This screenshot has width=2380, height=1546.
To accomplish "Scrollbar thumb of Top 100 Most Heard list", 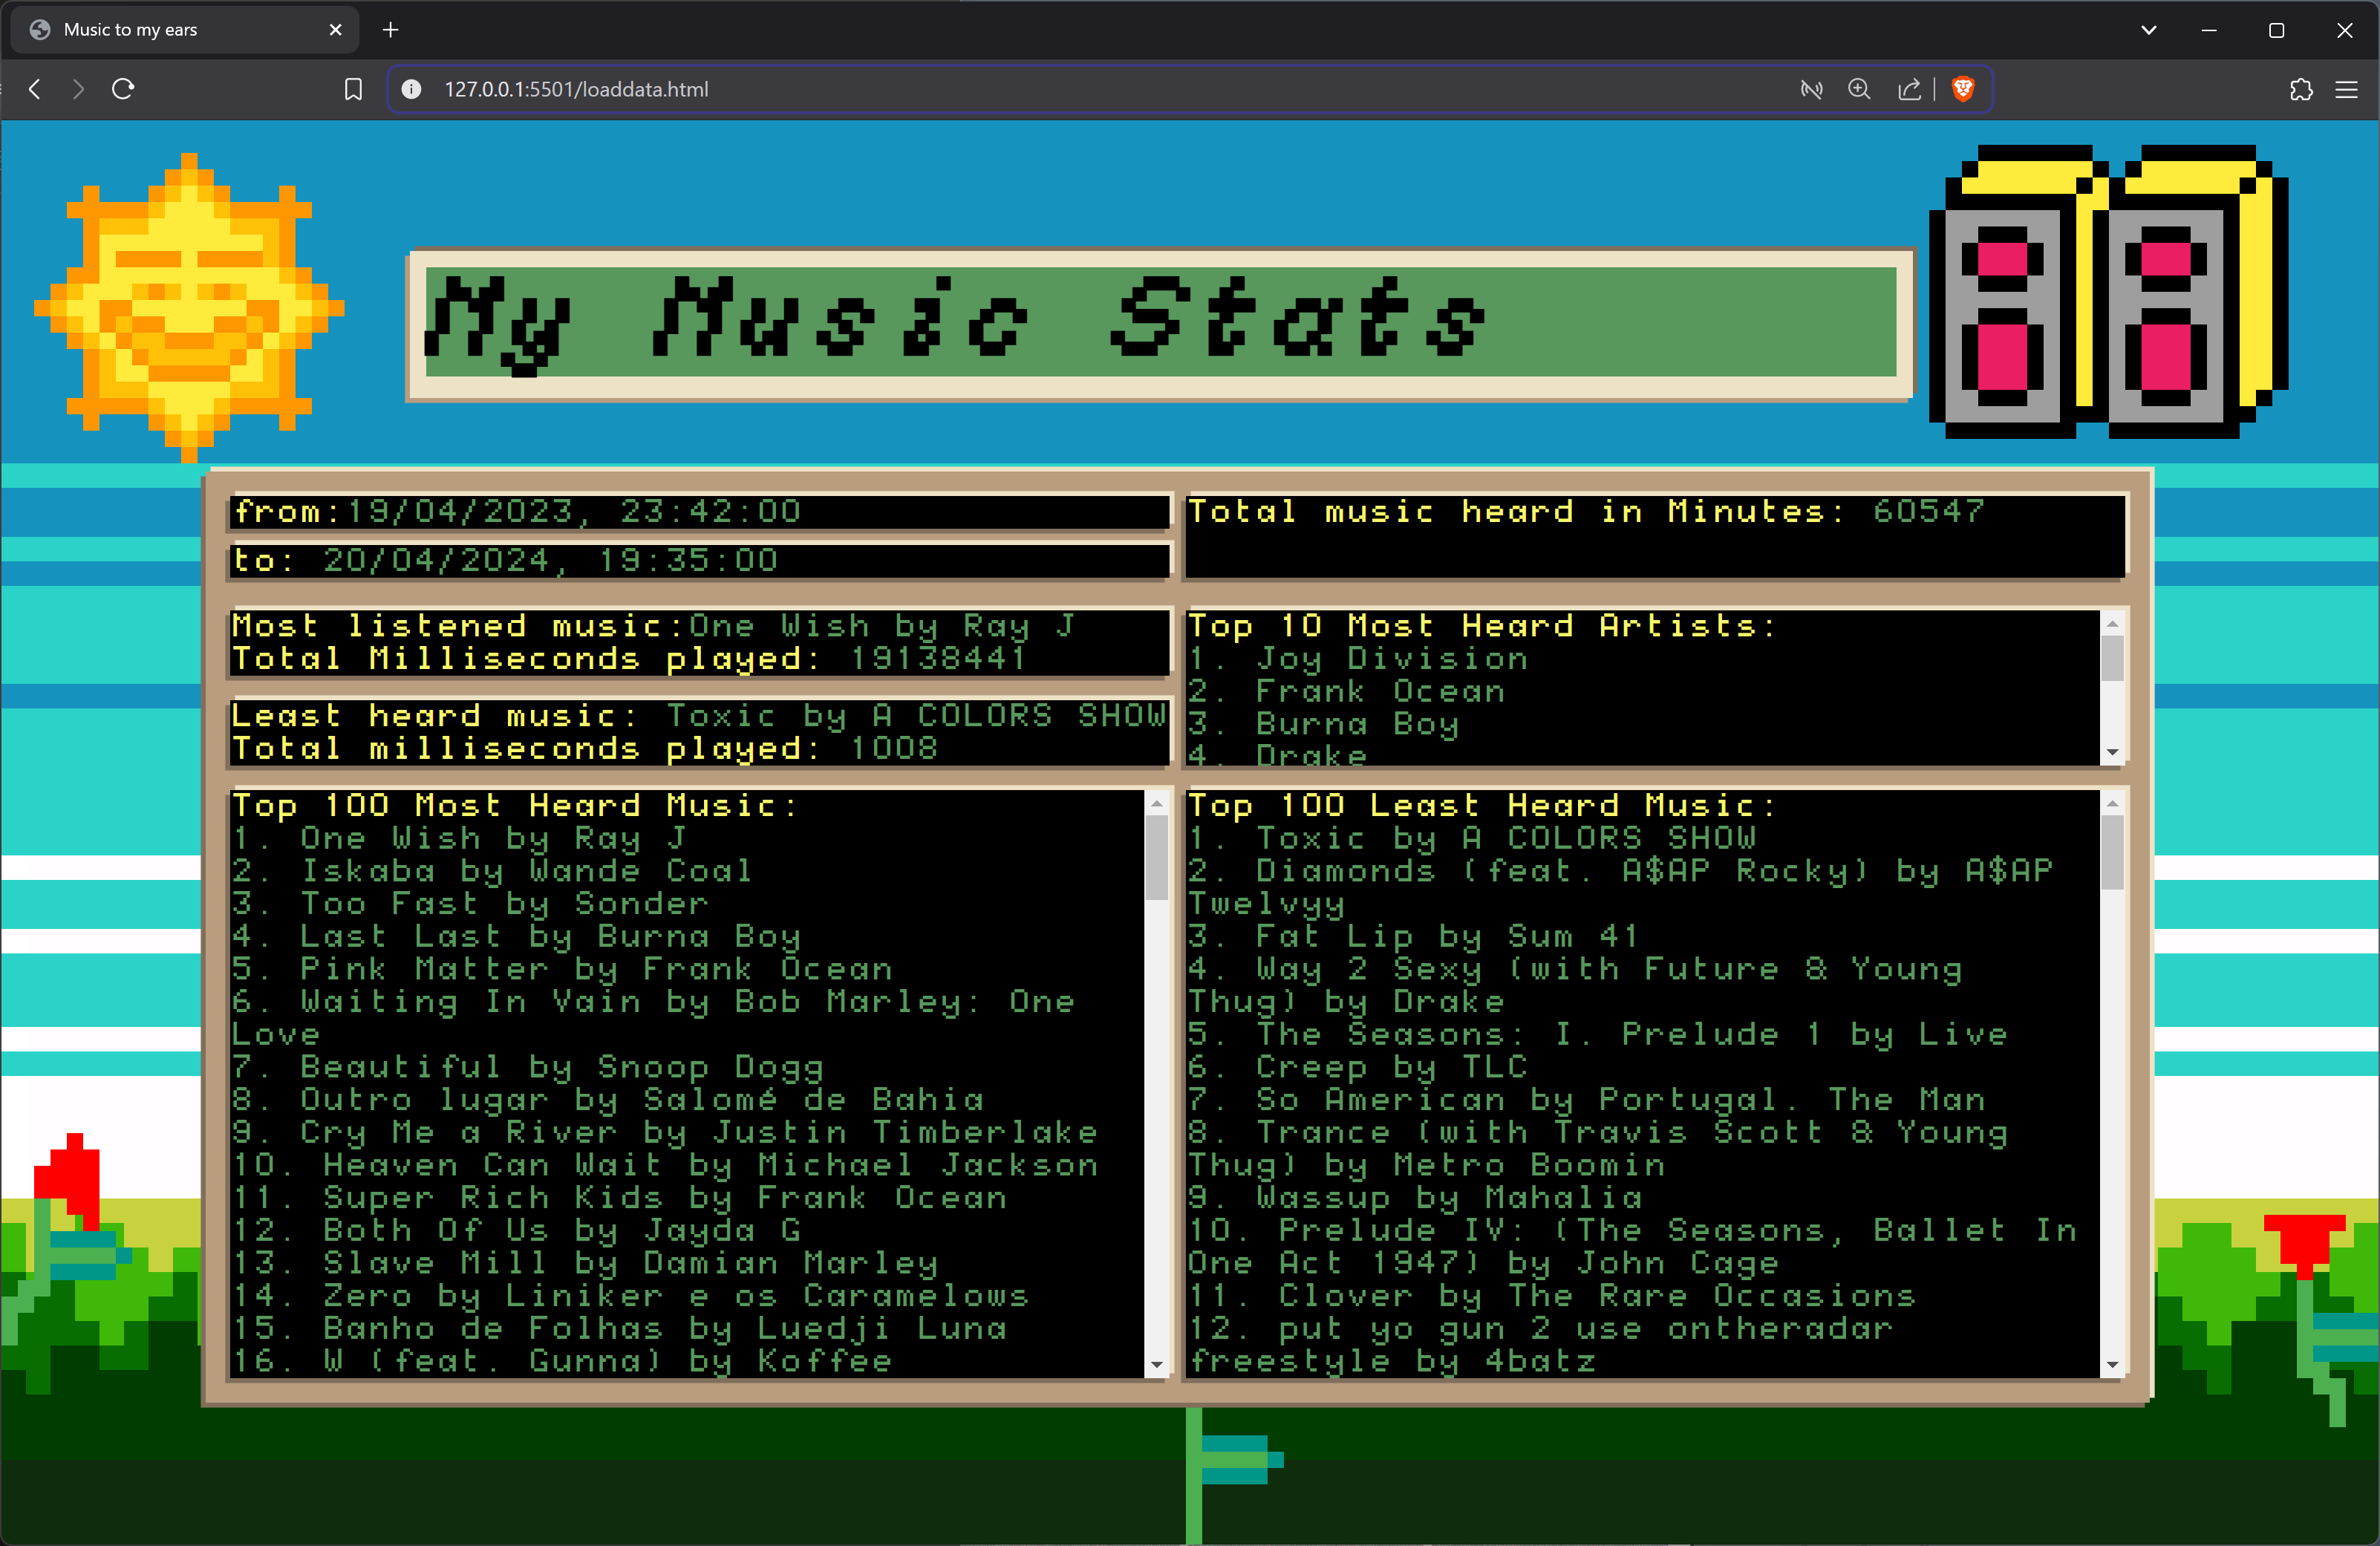I will pyautogui.click(x=1157, y=857).
